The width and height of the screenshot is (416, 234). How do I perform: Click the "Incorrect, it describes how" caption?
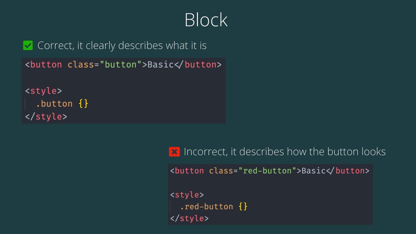click(x=285, y=152)
